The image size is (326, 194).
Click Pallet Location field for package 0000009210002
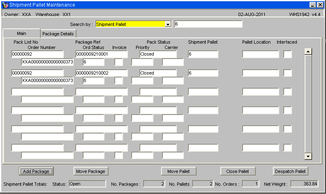click(261, 73)
